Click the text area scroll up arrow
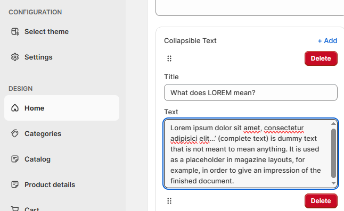Image resolution: width=344 pixels, height=211 pixels. (x=334, y=124)
